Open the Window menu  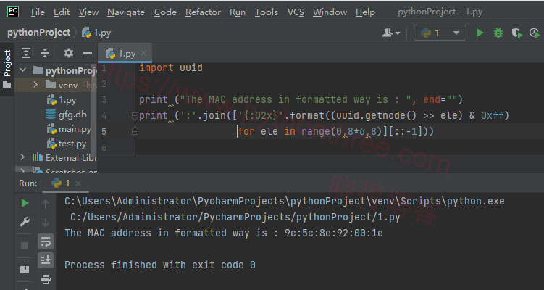[330, 12]
